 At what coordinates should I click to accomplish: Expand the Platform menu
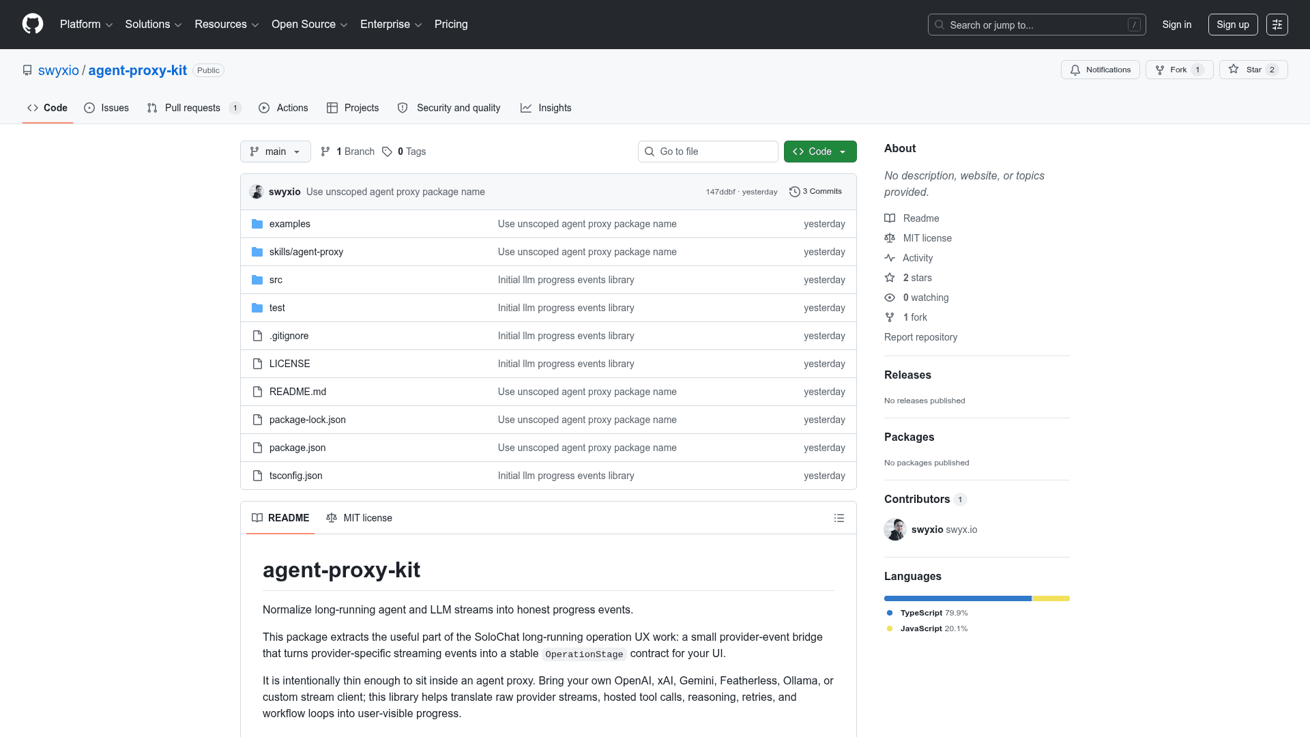86,25
